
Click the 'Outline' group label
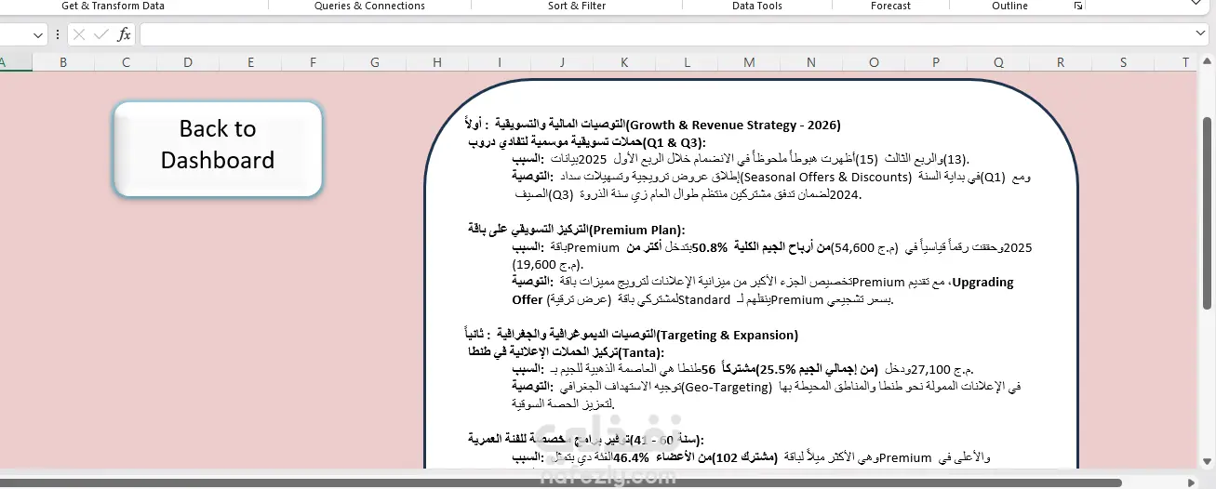[x=1009, y=6]
